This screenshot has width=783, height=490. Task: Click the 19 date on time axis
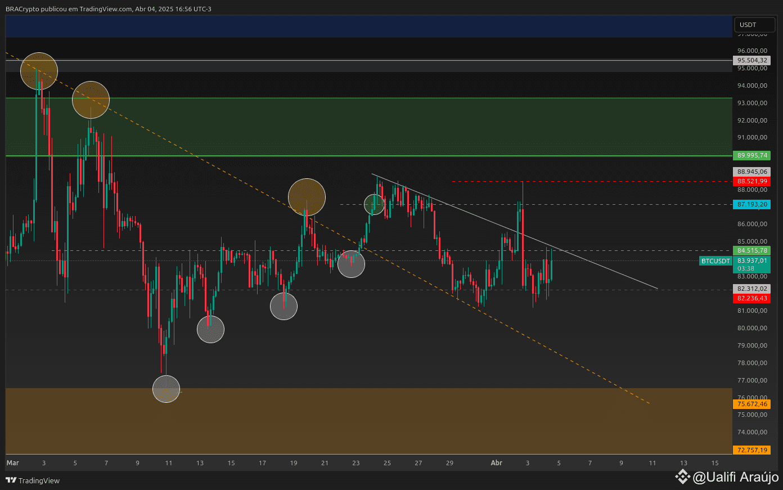click(x=294, y=463)
